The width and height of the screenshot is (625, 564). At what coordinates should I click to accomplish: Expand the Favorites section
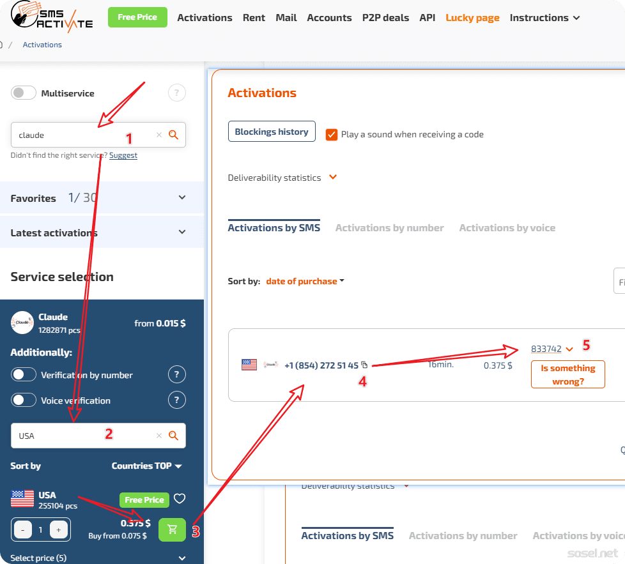point(182,198)
